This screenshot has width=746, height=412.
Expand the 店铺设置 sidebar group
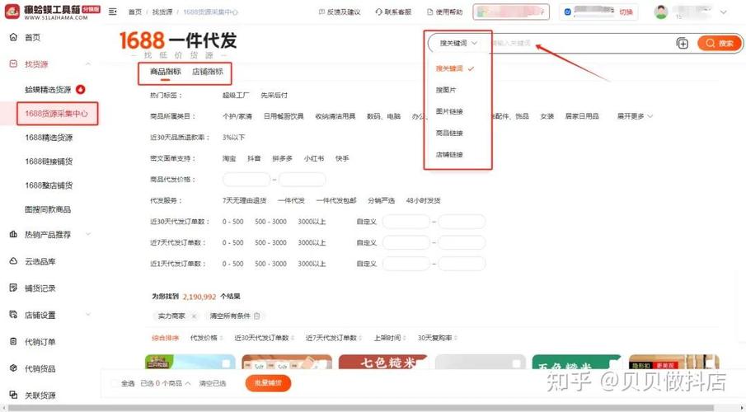tap(88, 315)
